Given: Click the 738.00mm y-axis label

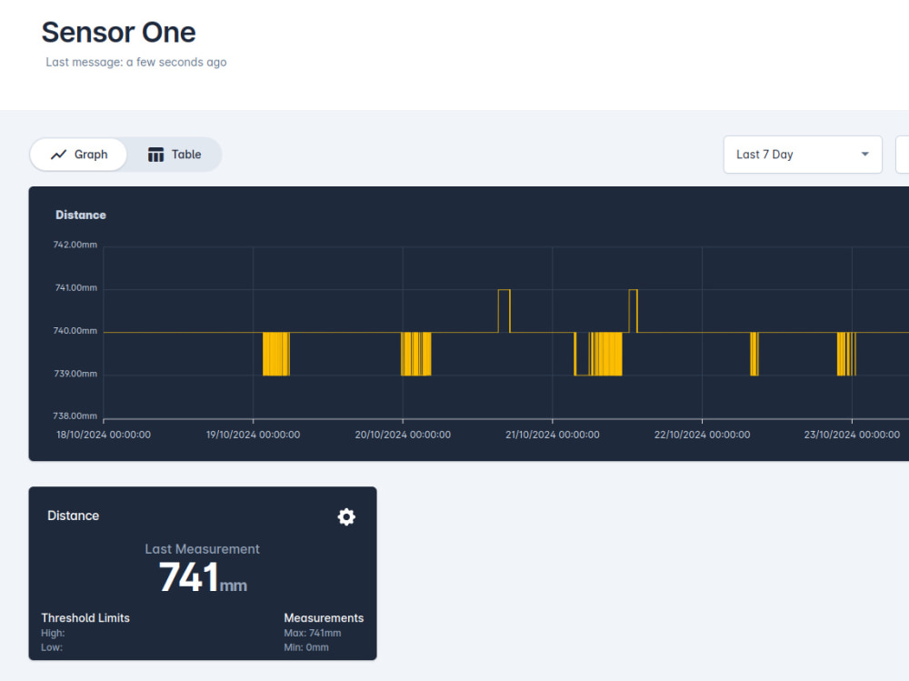Looking at the screenshot, I should [75, 416].
